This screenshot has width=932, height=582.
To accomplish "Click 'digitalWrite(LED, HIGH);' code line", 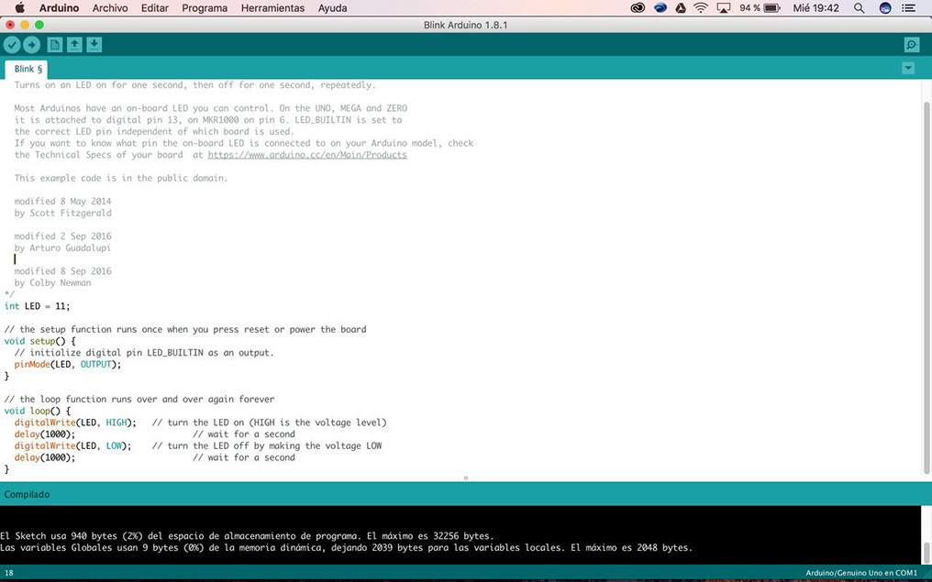I will (x=75, y=423).
